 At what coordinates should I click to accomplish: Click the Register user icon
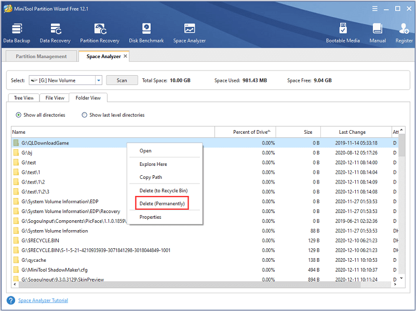pyautogui.click(x=404, y=33)
